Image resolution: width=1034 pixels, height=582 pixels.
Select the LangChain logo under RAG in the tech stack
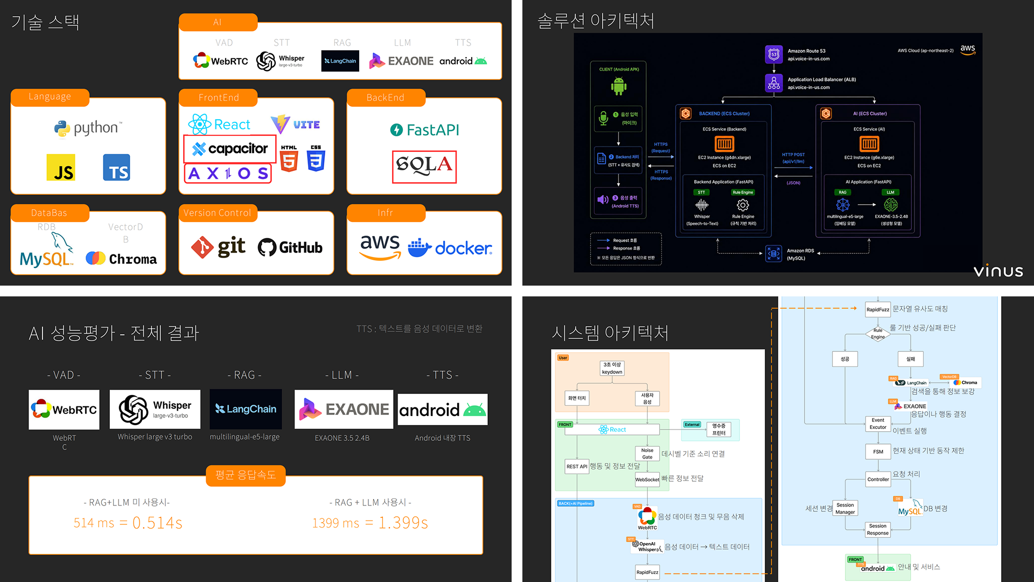[x=340, y=61]
